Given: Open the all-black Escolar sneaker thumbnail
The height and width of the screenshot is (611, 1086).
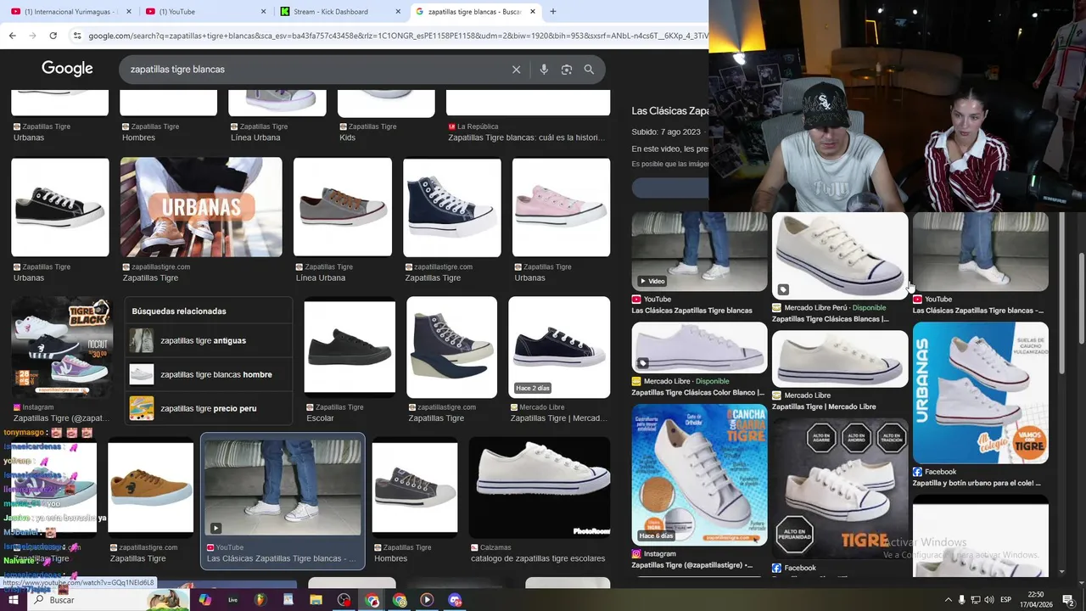Looking at the screenshot, I should pos(350,347).
